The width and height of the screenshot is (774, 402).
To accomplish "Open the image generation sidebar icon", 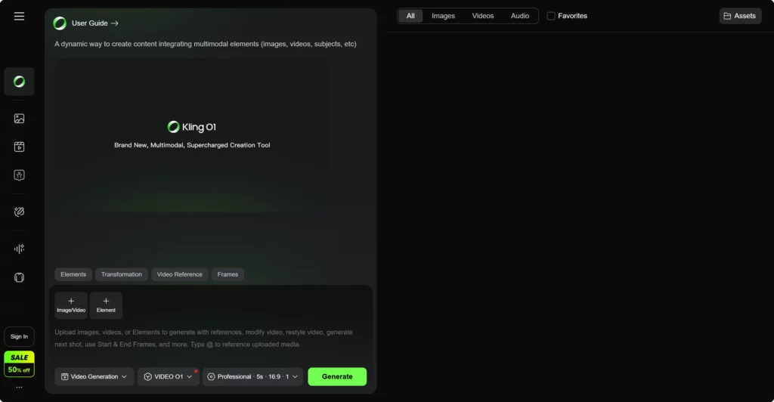I will (19, 119).
